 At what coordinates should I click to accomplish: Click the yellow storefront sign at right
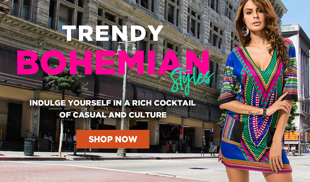click(x=291, y=136)
